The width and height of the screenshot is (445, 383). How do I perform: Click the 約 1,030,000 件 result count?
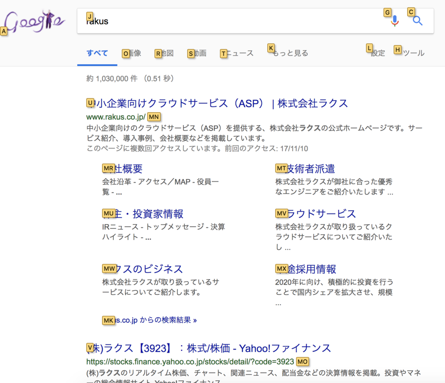(112, 78)
